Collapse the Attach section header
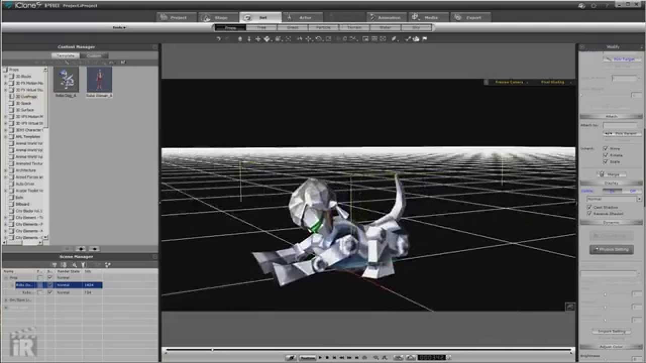This screenshot has height=363, width=646. tap(611, 116)
